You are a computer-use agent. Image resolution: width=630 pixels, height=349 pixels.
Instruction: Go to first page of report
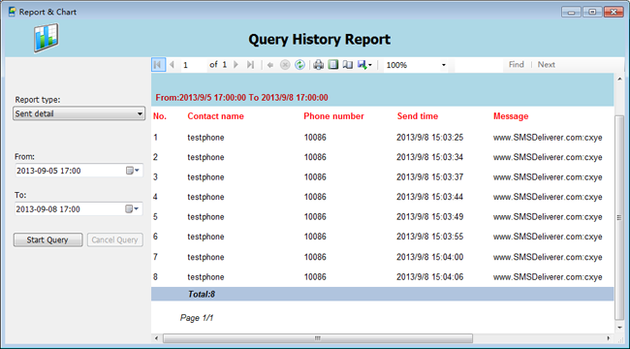tap(158, 65)
